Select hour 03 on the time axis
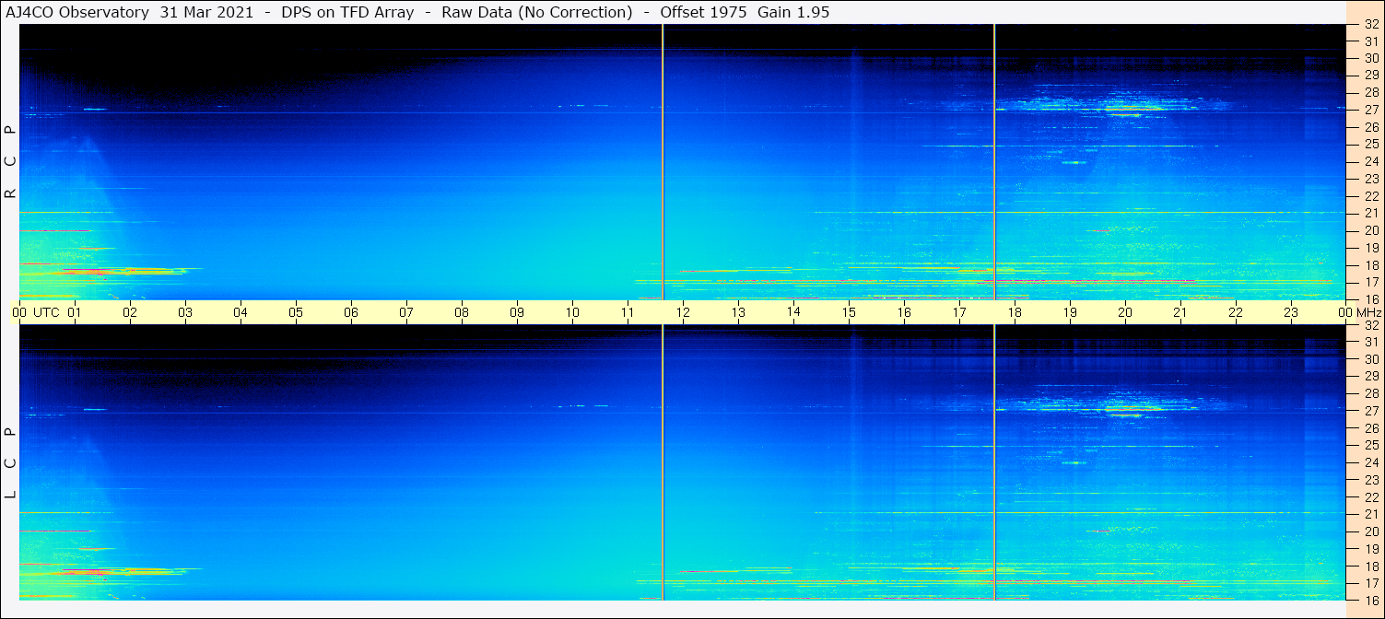The height and width of the screenshot is (619, 1385). point(185,312)
